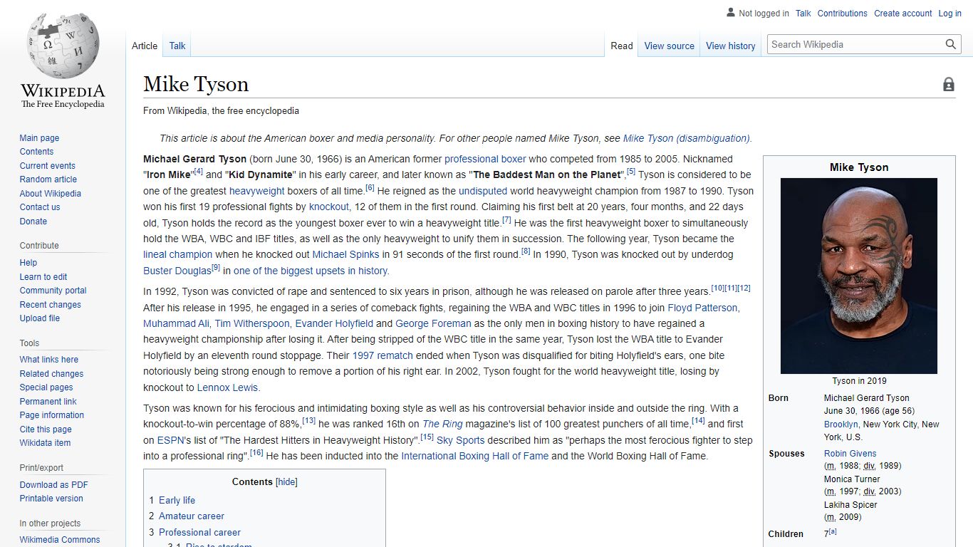Click the search magnifying glass icon

point(951,44)
